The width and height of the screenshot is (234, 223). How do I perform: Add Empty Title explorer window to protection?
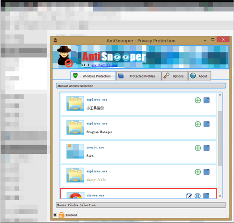pos(198,172)
